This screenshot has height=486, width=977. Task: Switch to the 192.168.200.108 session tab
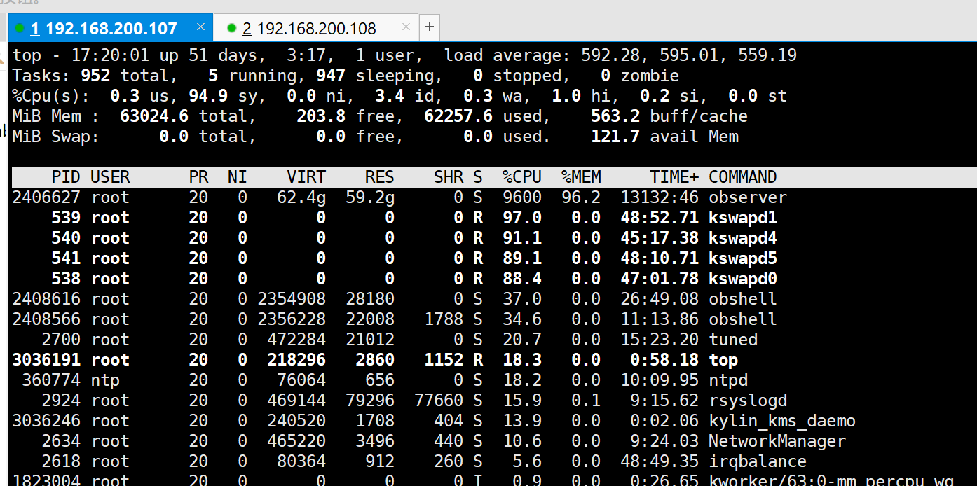[x=309, y=29]
